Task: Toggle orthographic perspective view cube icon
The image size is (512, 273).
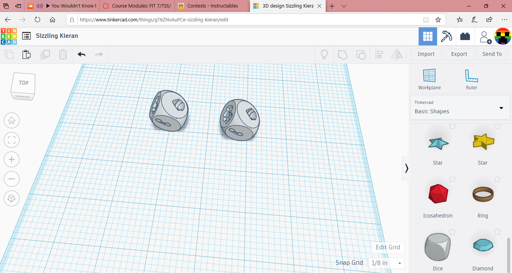Action: (12, 198)
